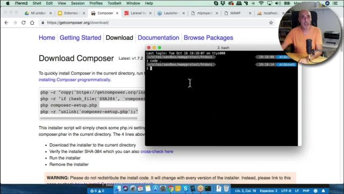This screenshot has height=194, width=344.
Task: Close the MAMP browser tab
Action: point(250,13)
